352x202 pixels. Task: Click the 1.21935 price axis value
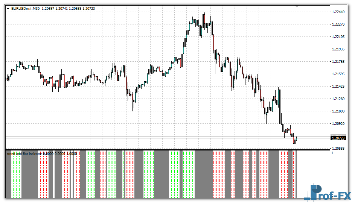[338, 49]
